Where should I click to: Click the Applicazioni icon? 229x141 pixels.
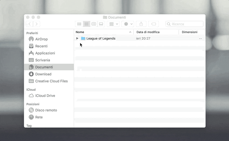tap(31, 53)
